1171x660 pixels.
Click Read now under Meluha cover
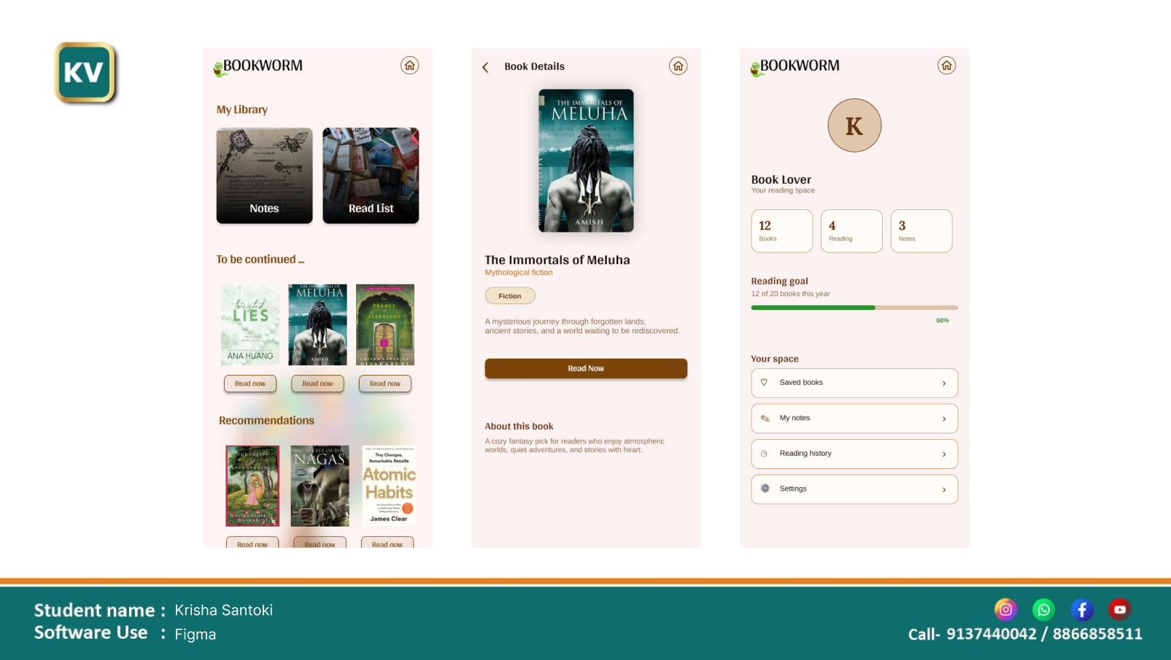click(x=317, y=384)
